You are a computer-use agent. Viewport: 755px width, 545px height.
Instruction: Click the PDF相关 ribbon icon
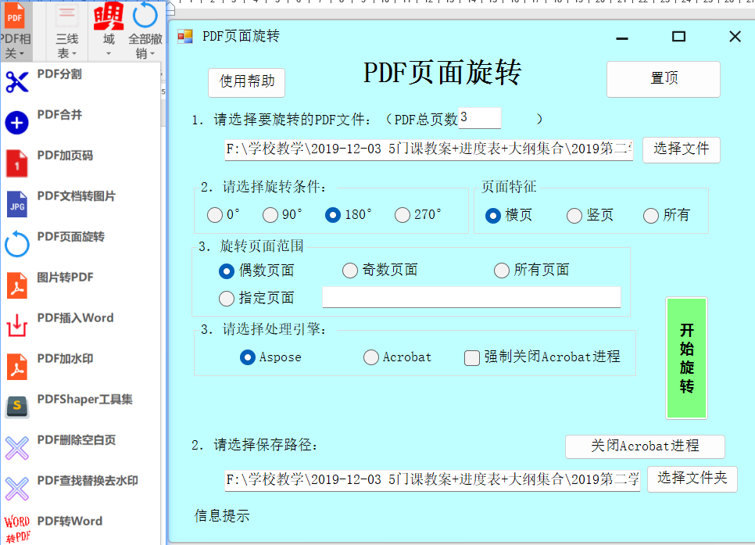(15, 15)
